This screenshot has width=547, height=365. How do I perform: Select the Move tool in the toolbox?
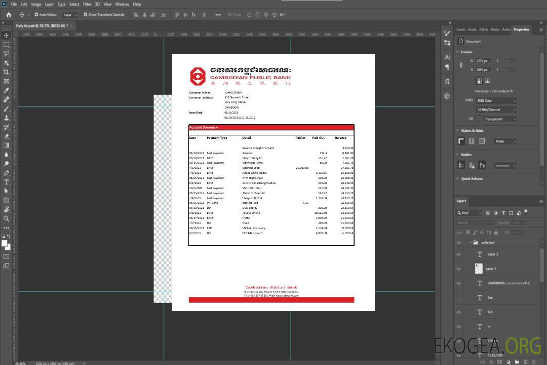coord(6,35)
